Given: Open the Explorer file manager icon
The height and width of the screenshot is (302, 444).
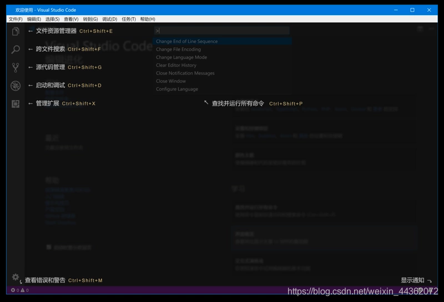Looking at the screenshot, I should coord(16,31).
